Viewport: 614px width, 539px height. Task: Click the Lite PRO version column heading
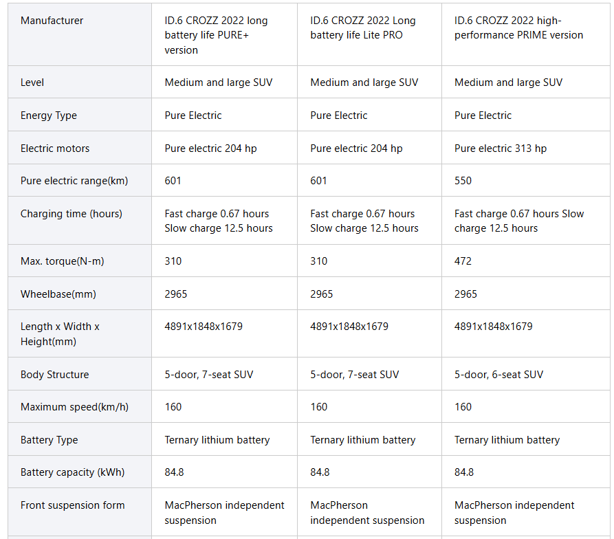click(x=362, y=27)
